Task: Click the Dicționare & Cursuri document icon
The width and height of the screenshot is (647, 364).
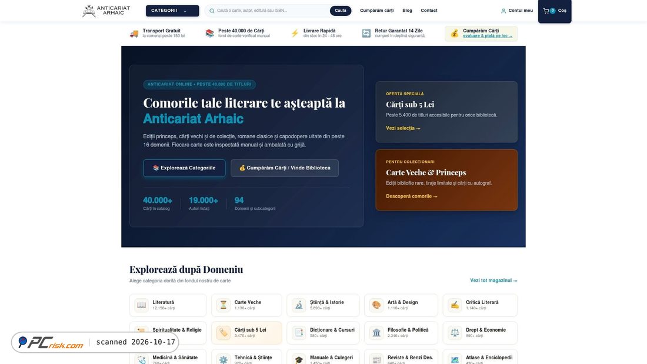Action: (x=299, y=333)
